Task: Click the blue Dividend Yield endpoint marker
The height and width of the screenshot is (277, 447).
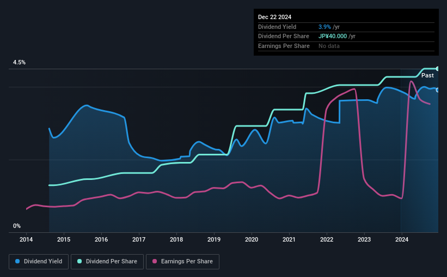Action: coord(437,90)
